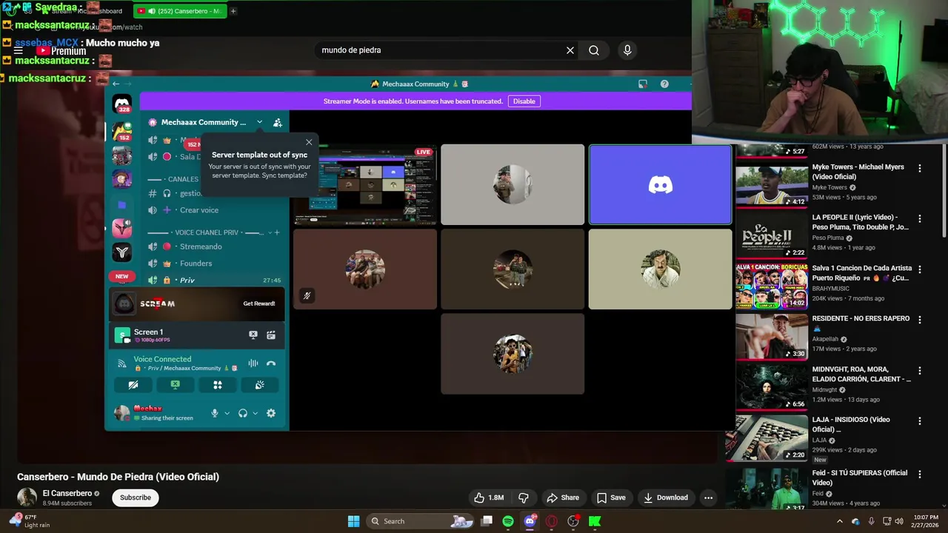Add a channel to VOICE CHANEL PRIV category

tap(277, 232)
